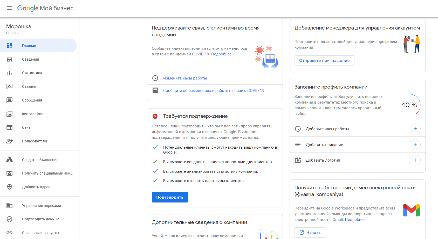The width and height of the screenshot is (438, 239).
Task: Click the Добавить логотип row text
Action: tap(323, 160)
